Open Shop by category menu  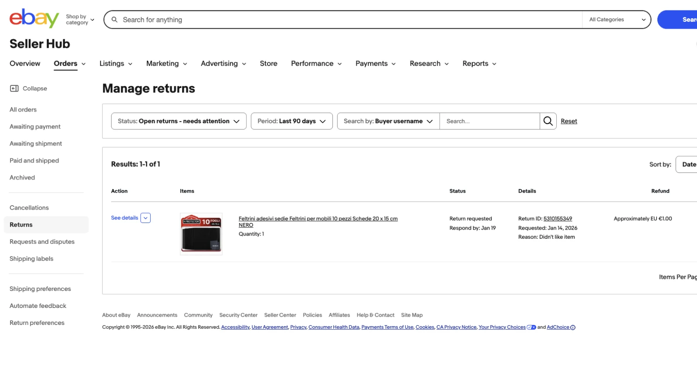coord(80,20)
